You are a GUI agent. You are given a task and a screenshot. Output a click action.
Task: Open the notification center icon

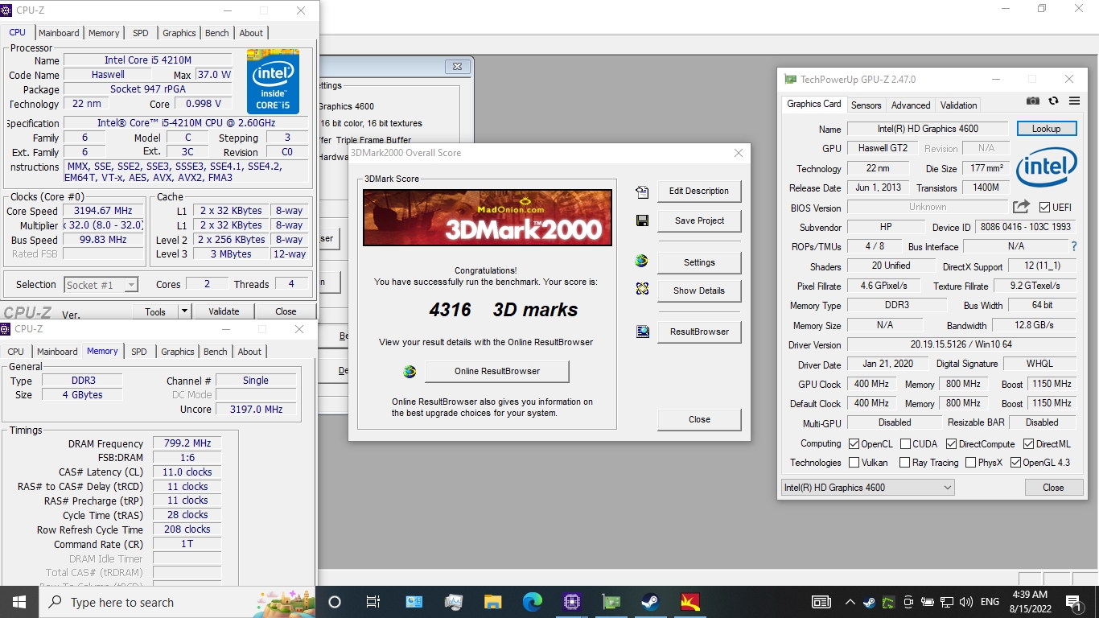1074,602
